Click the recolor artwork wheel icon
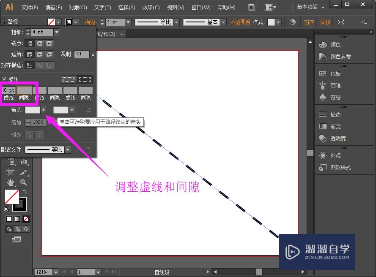 point(293,22)
